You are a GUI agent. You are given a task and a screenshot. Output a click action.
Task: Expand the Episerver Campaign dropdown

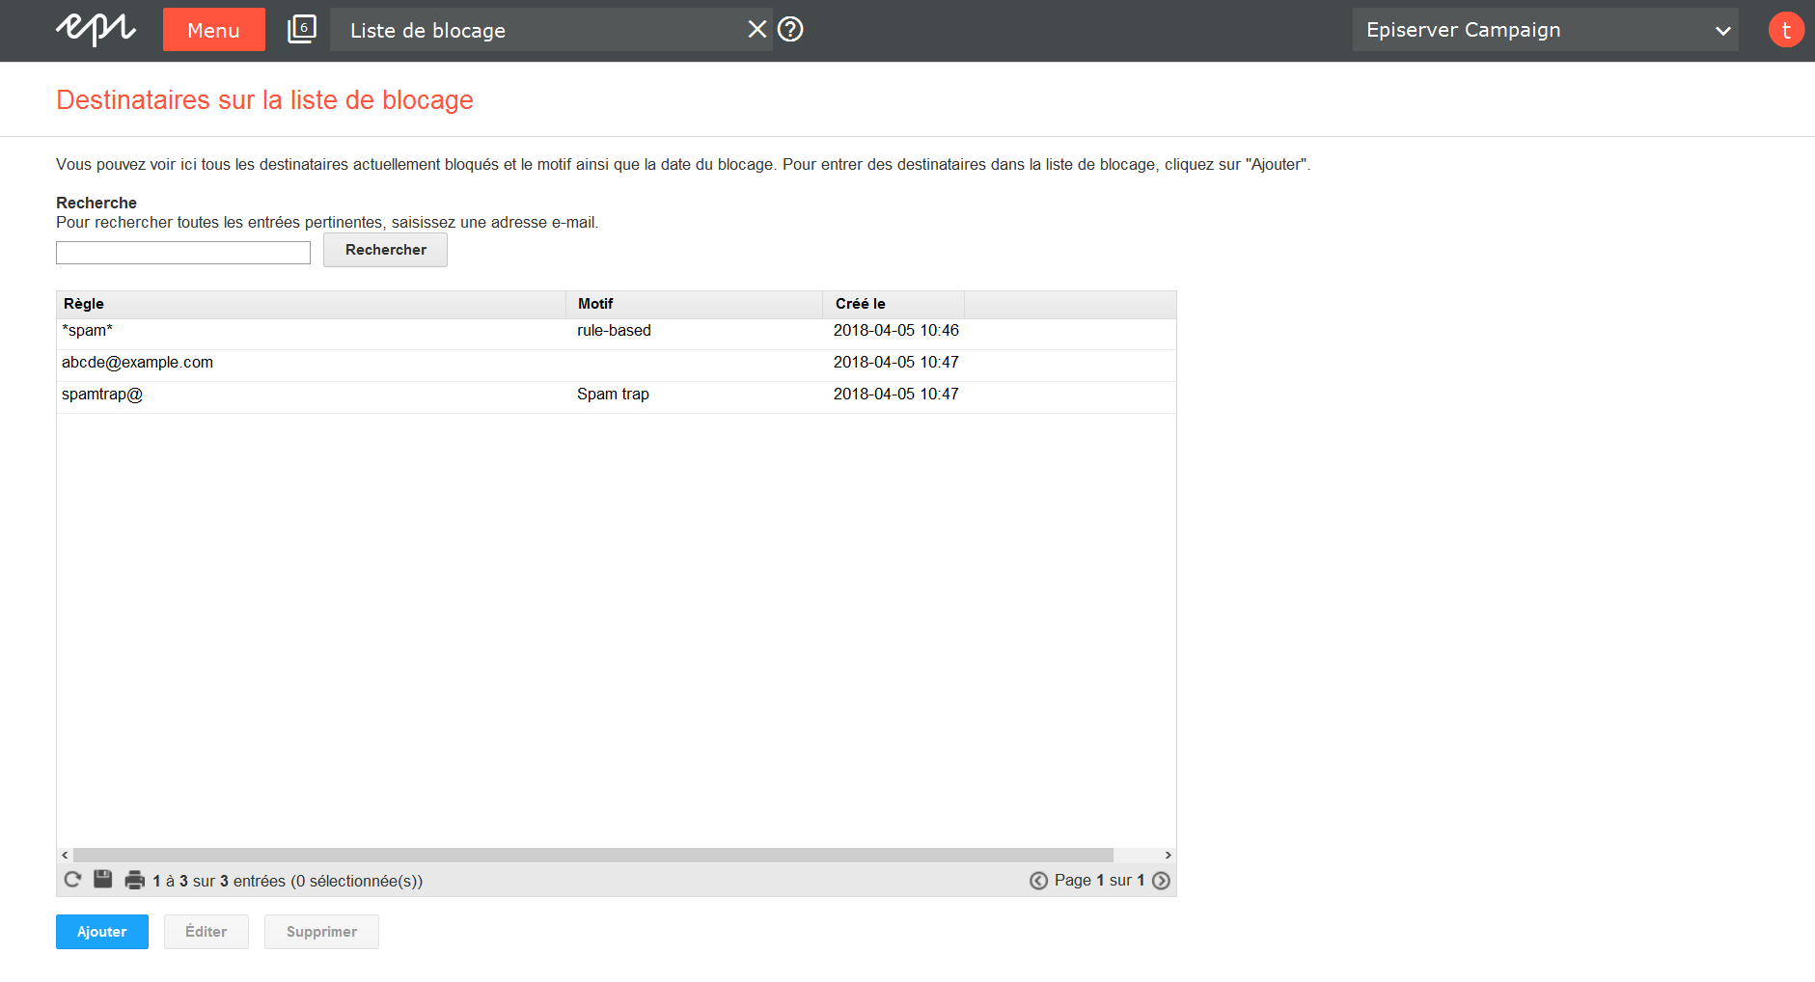click(1545, 30)
